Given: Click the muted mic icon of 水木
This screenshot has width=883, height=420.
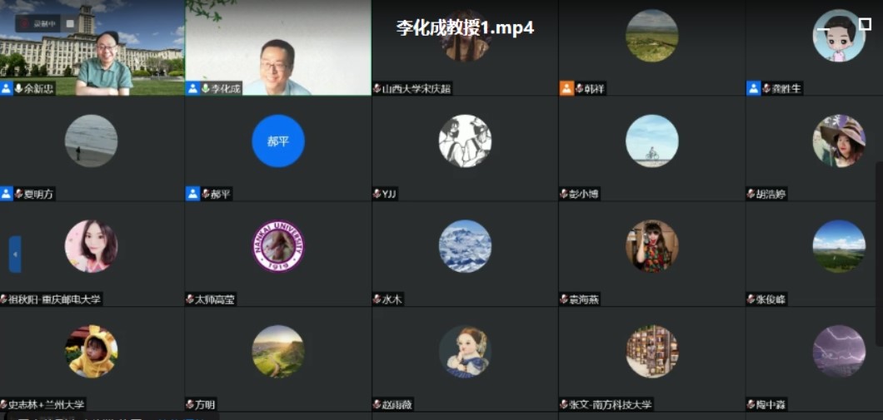Looking at the screenshot, I should (x=377, y=299).
